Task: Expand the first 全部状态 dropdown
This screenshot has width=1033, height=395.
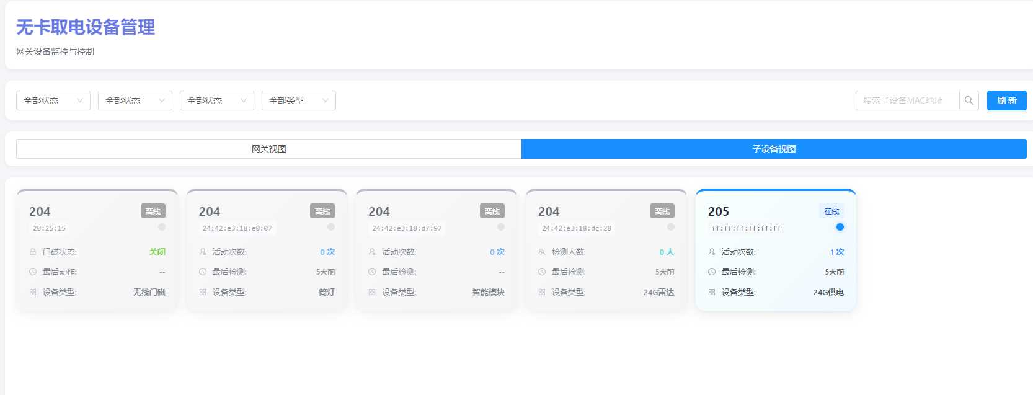Action: tap(53, 100)
